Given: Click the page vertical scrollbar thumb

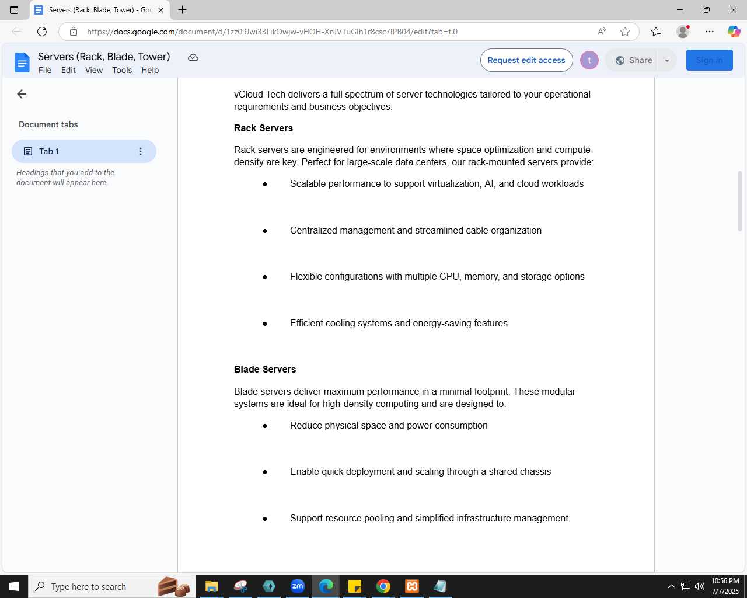Looking at the screenshot, I should 740,201.
